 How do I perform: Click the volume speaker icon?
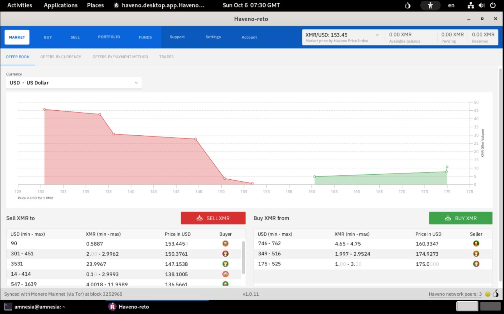[x=482, y=5]
